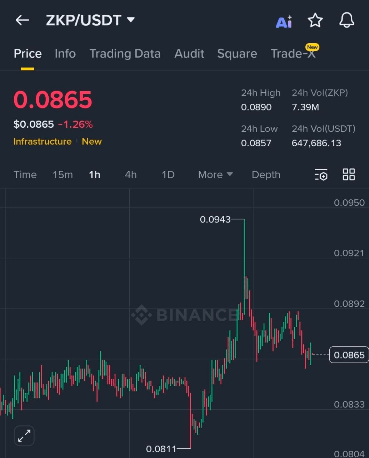The width and height of the screenshot is (369, 458).
Task: Tap the Infrastructure category tag
Action: [x=43, y=141]
